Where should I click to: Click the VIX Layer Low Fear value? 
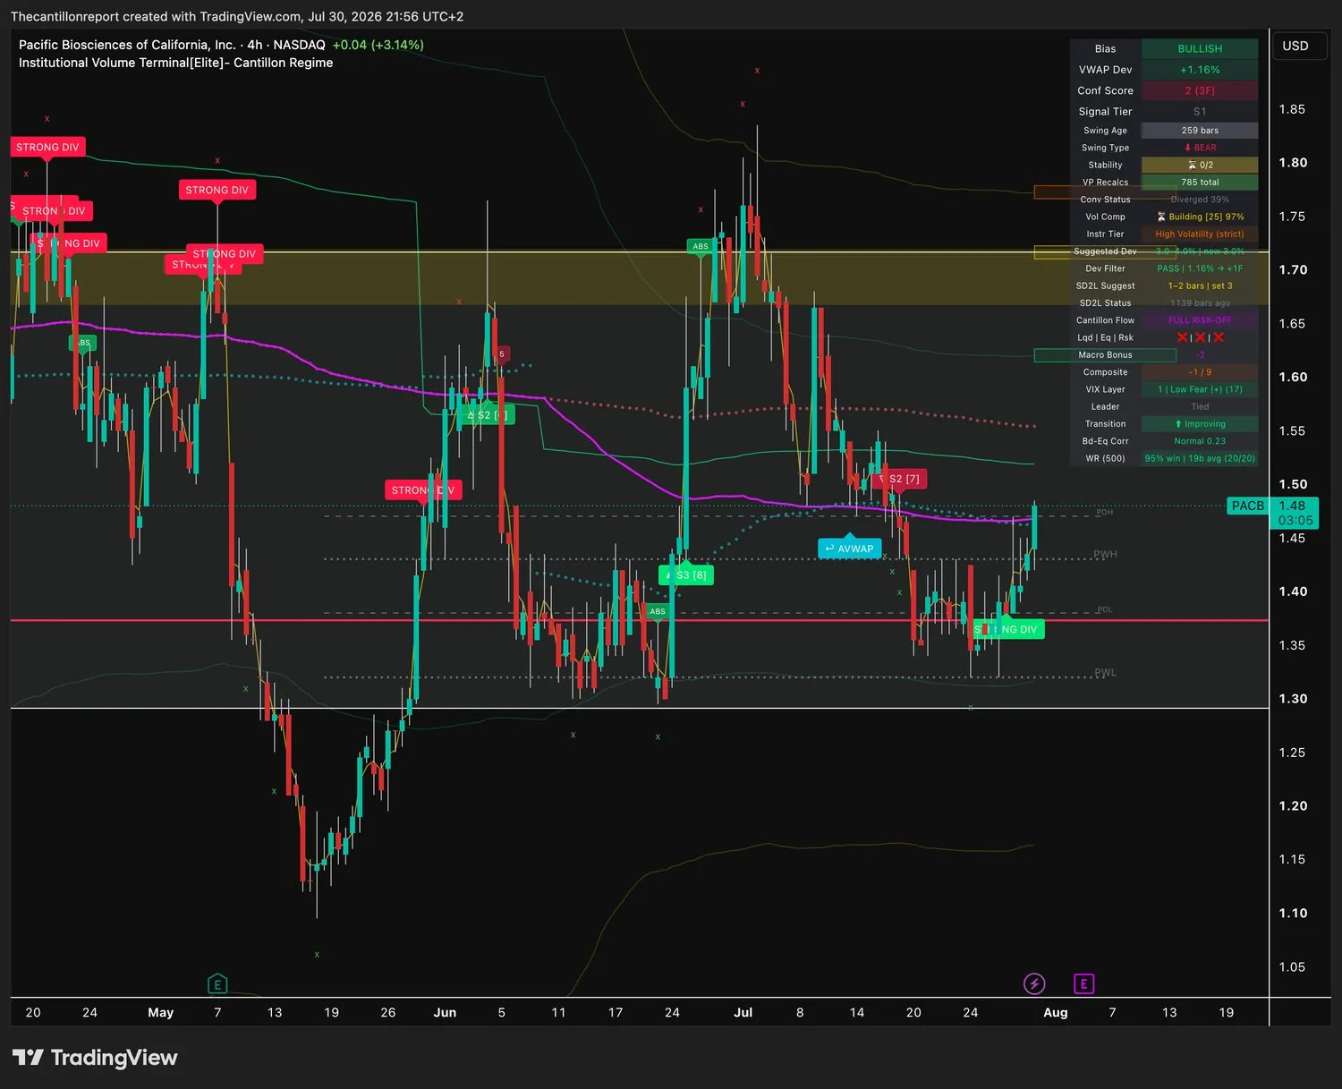[x=1200, y=389]
